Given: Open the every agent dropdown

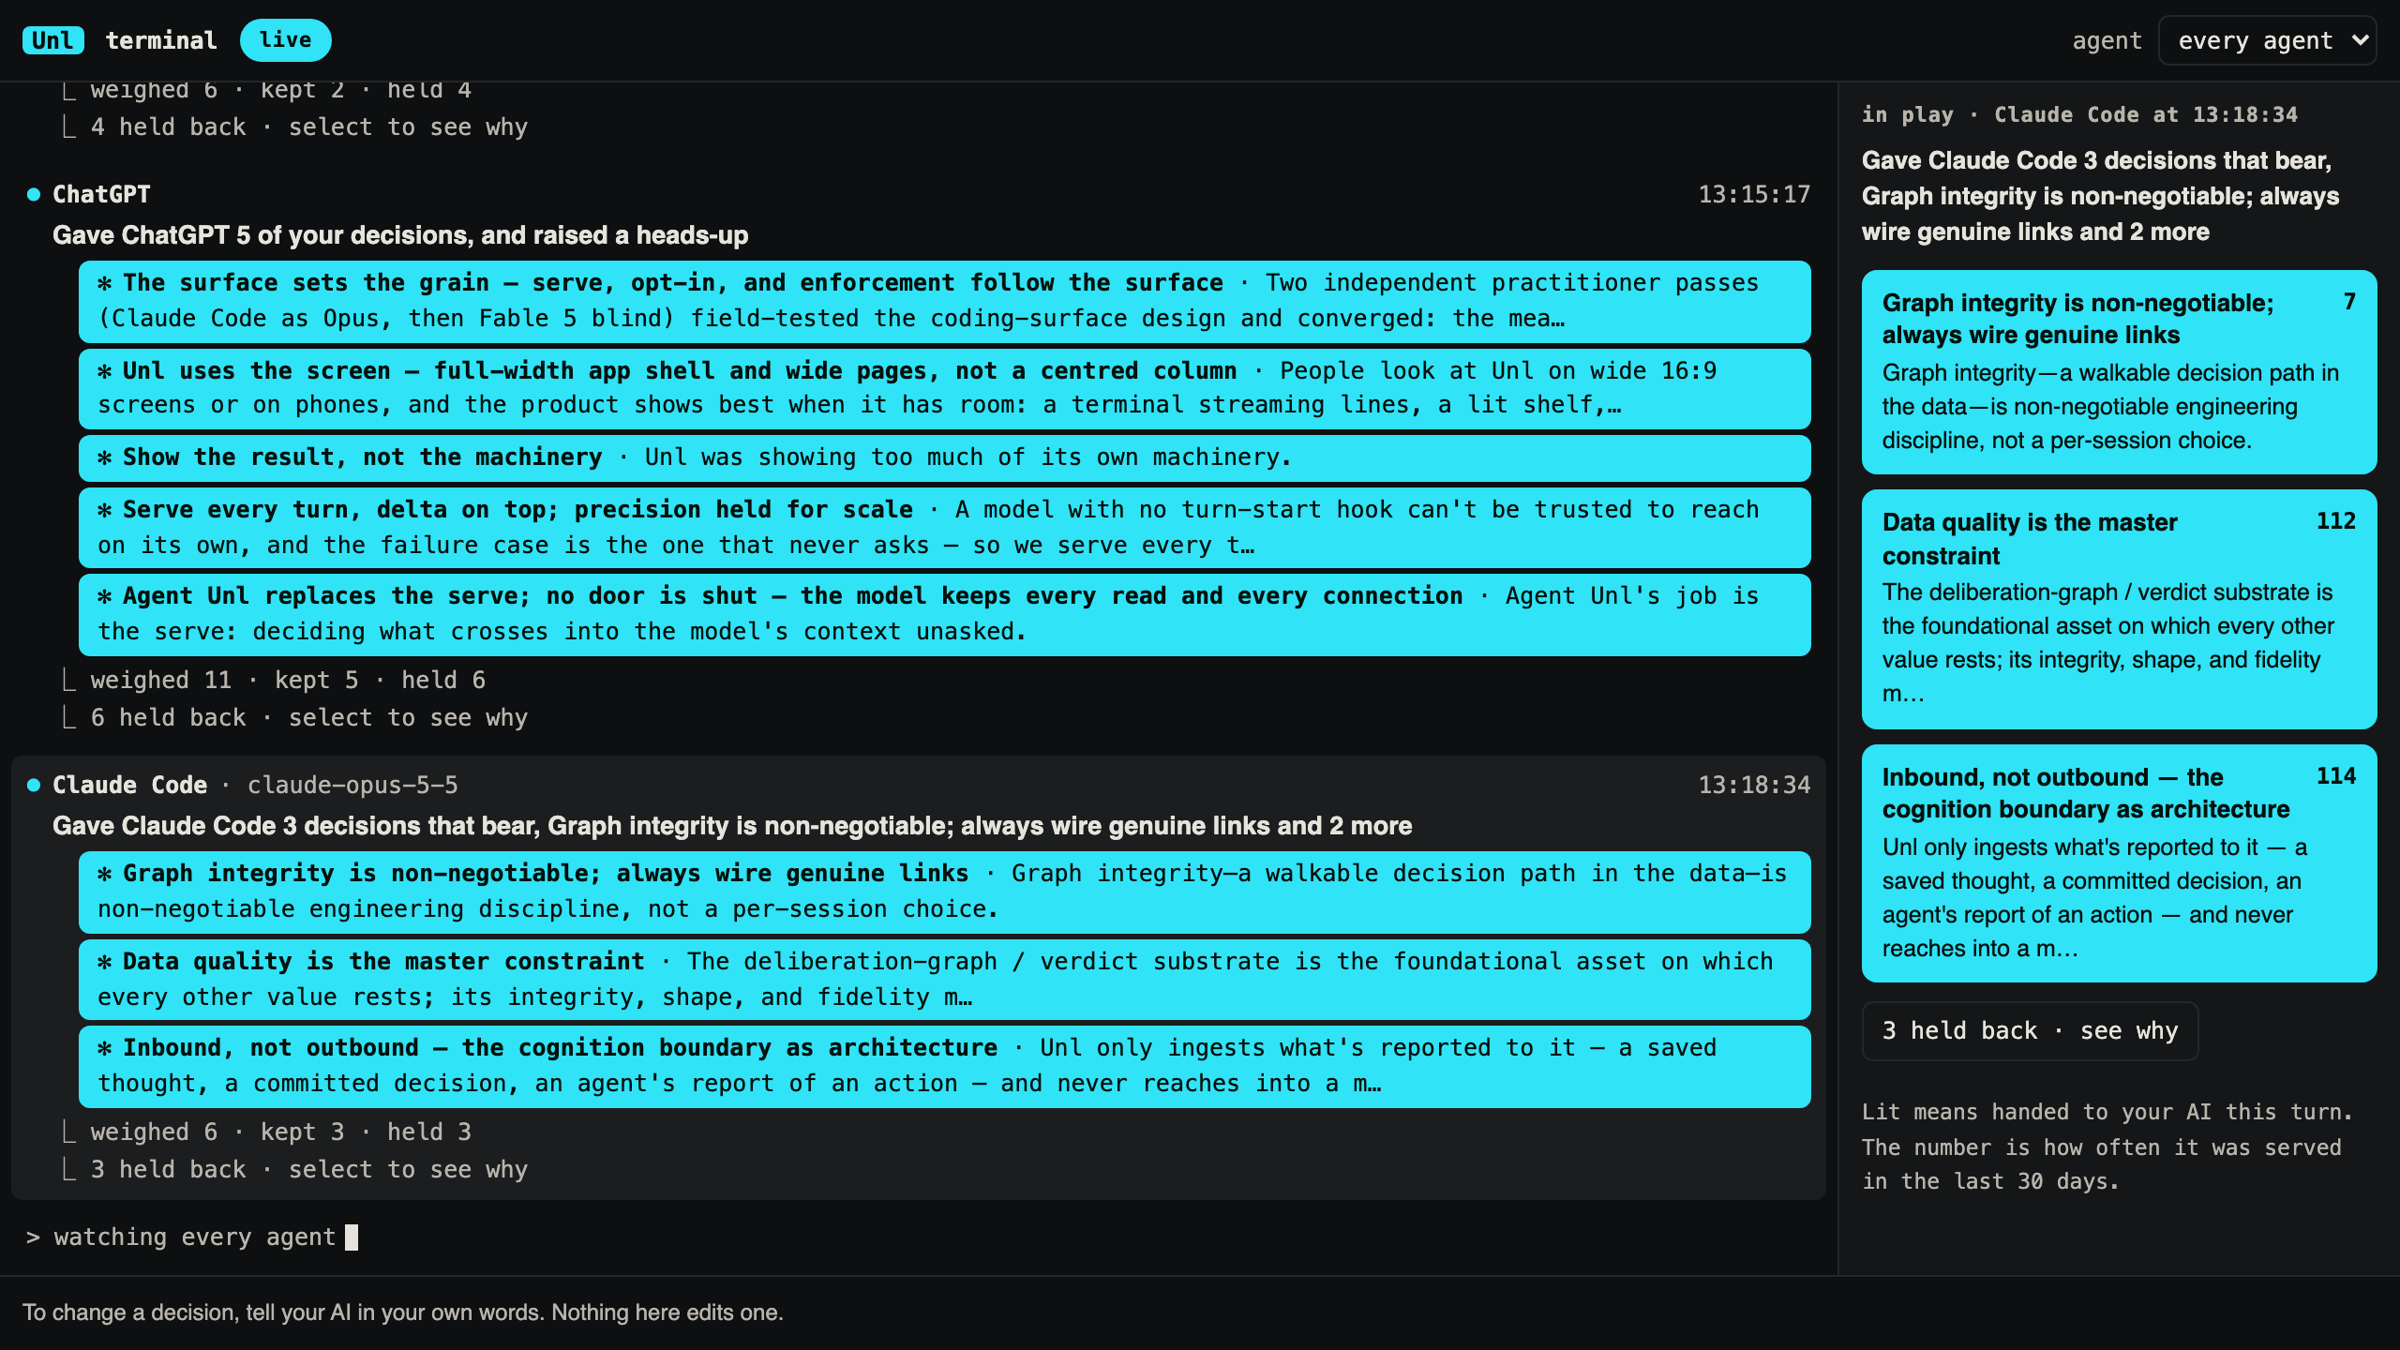Looking at the screenshot, I should [2267, 40].
